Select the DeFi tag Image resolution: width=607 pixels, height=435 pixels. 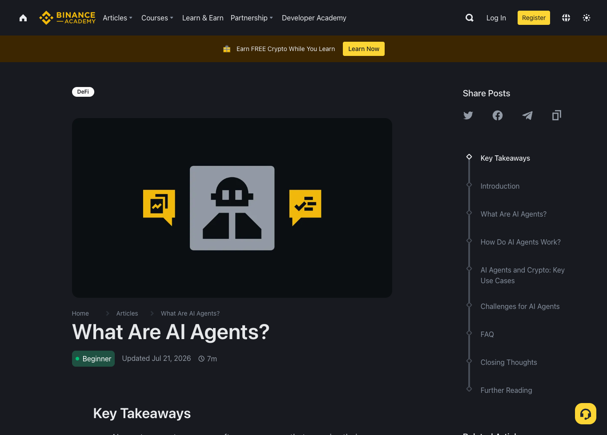[83, 92]
